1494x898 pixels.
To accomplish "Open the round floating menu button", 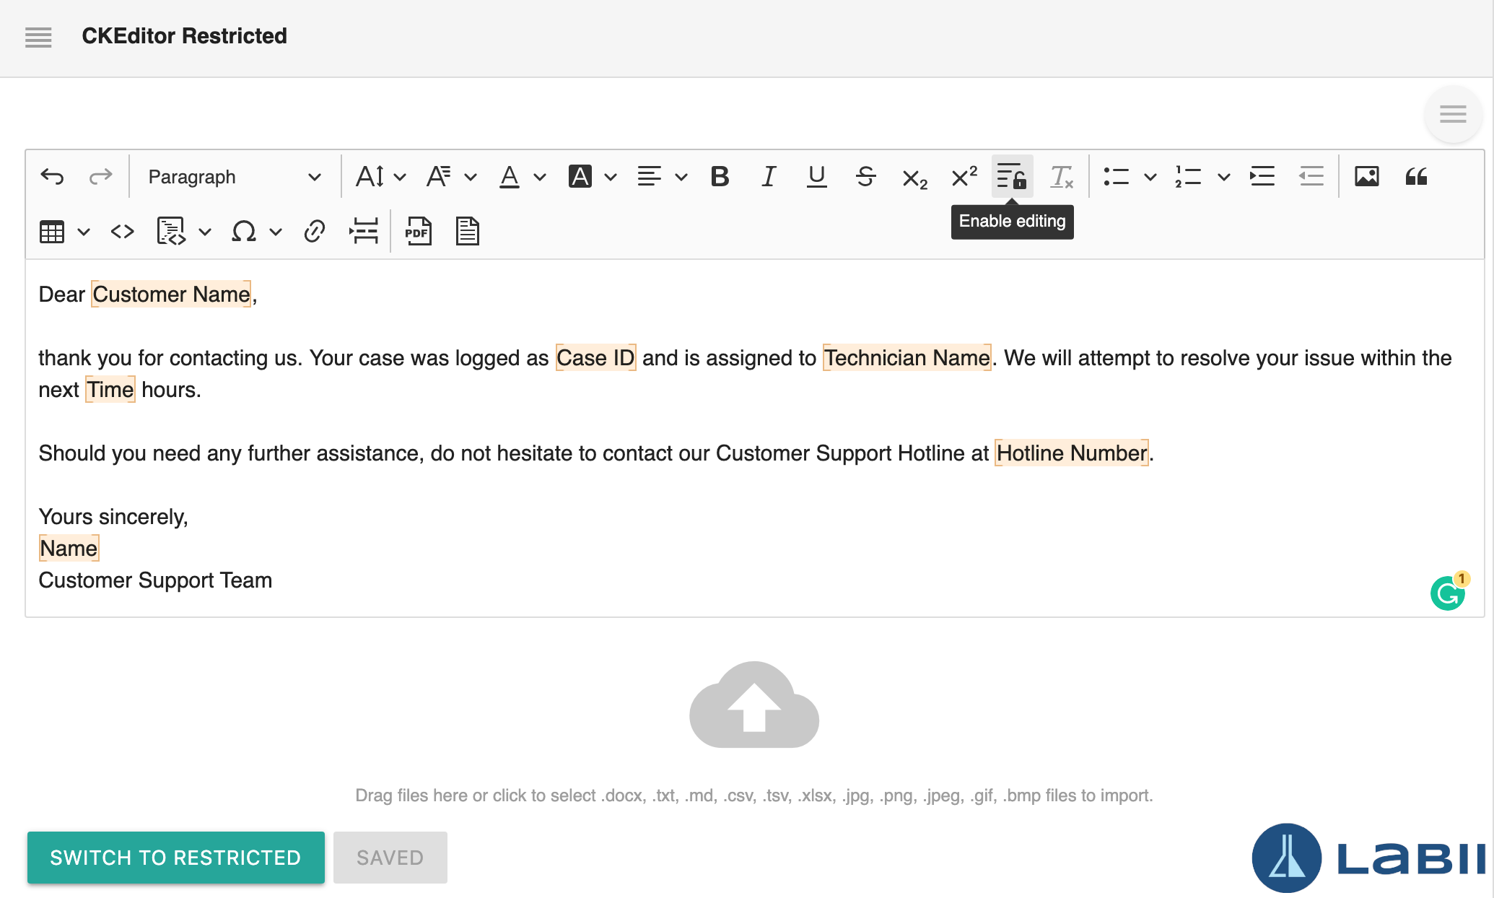I will [1452, 114].
